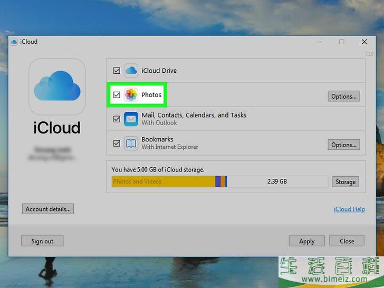Click the 2.39 GB free storage area
Viewport: 384px width, 288px height.
[277, 181]
